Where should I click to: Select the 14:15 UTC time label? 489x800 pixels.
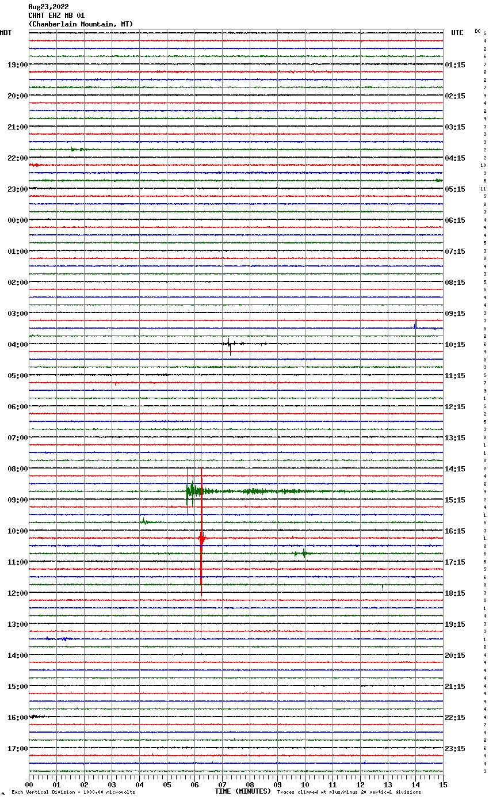tap(455, 469)
